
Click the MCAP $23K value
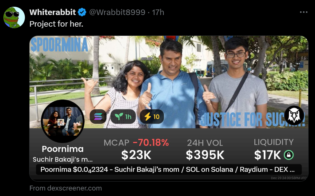136,155
